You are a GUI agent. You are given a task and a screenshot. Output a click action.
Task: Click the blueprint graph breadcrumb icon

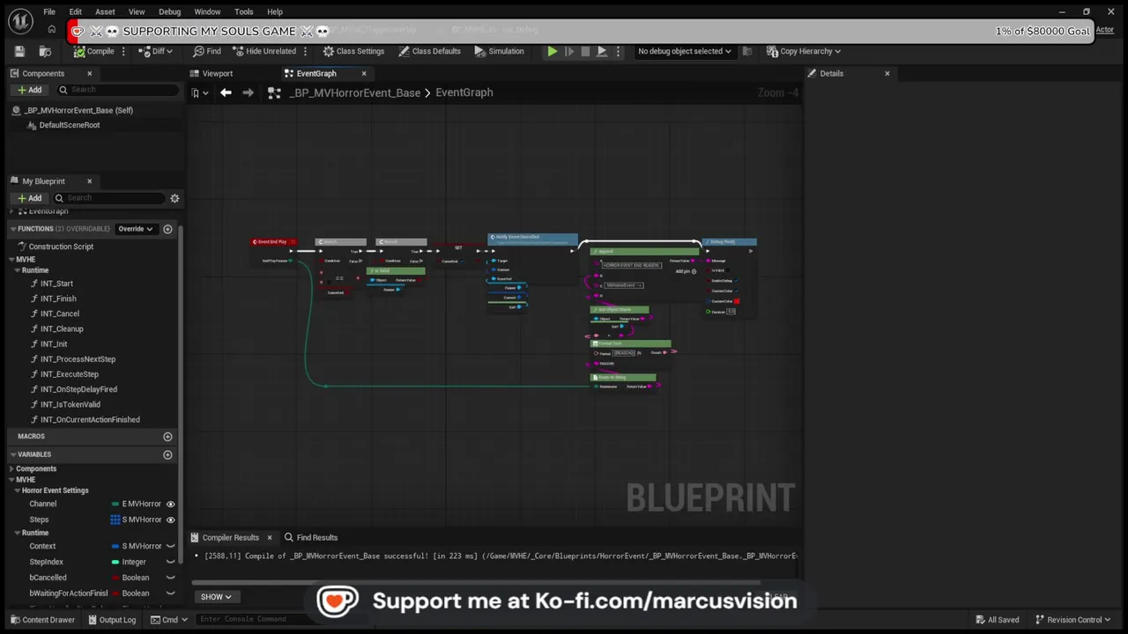click(274, 92)
